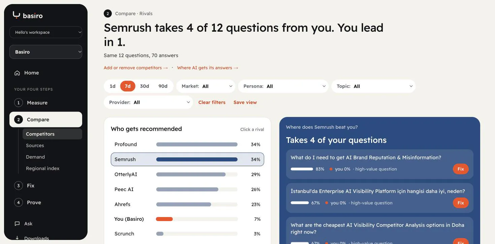Click the Ask chat bubble icon
The width and height of the screenshot is (495, 244).
[17, 224]
